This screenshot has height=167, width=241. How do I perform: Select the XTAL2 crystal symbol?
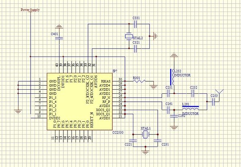(x=128, y=36)
